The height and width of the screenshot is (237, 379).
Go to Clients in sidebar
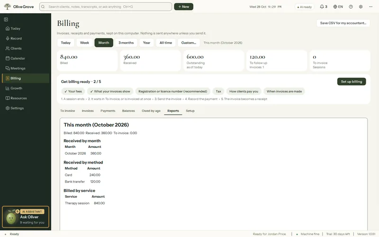pyautogui.click(x=26, y=48)
